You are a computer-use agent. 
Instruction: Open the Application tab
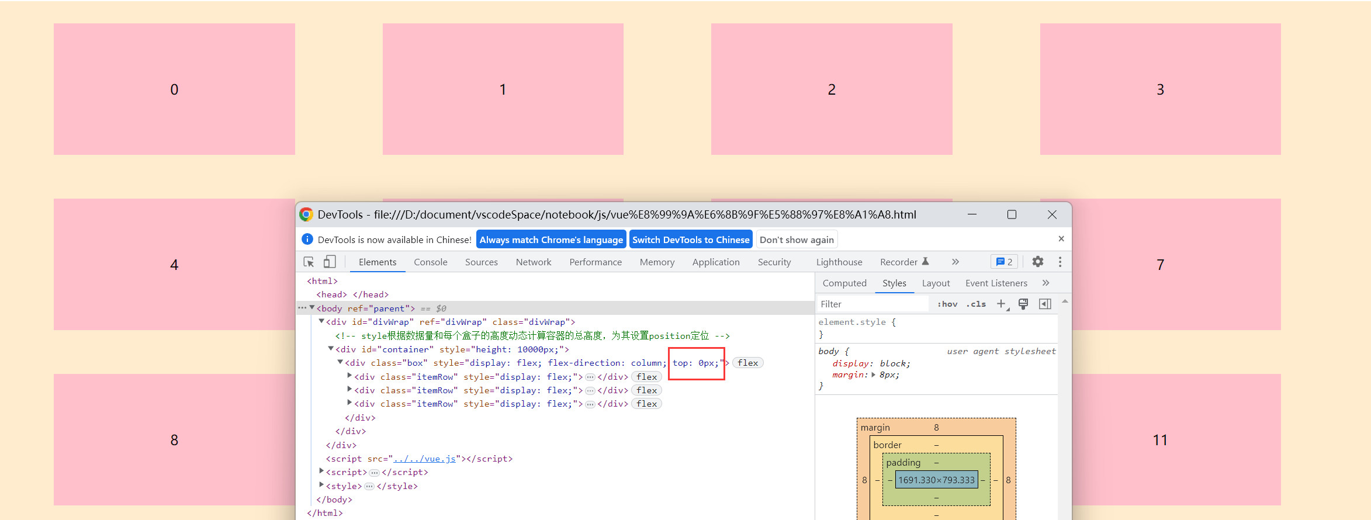coord(716,262)
